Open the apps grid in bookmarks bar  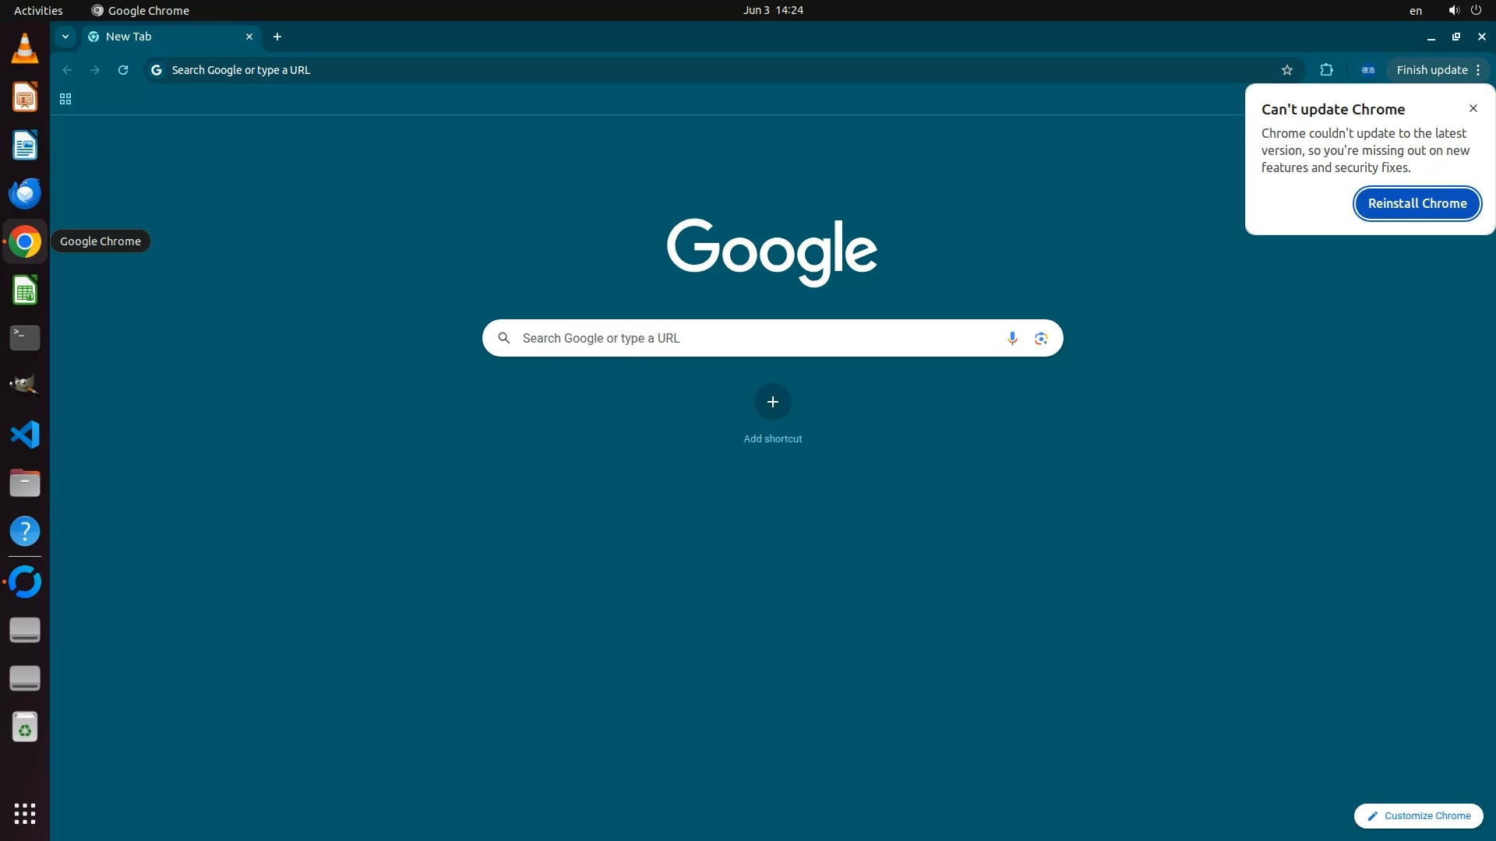(65, 99)
